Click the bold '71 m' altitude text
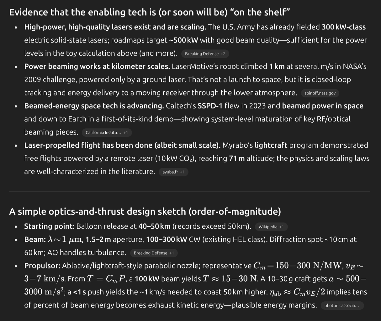This screenshot has width=381, height=321. click(237, 159)
